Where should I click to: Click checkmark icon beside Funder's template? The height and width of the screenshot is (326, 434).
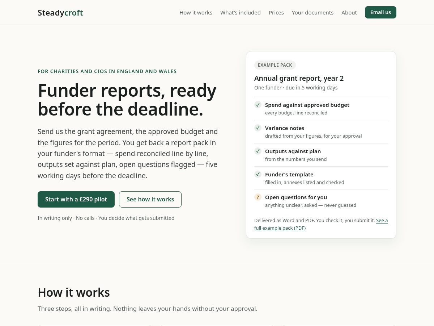[x=258, y=174]
